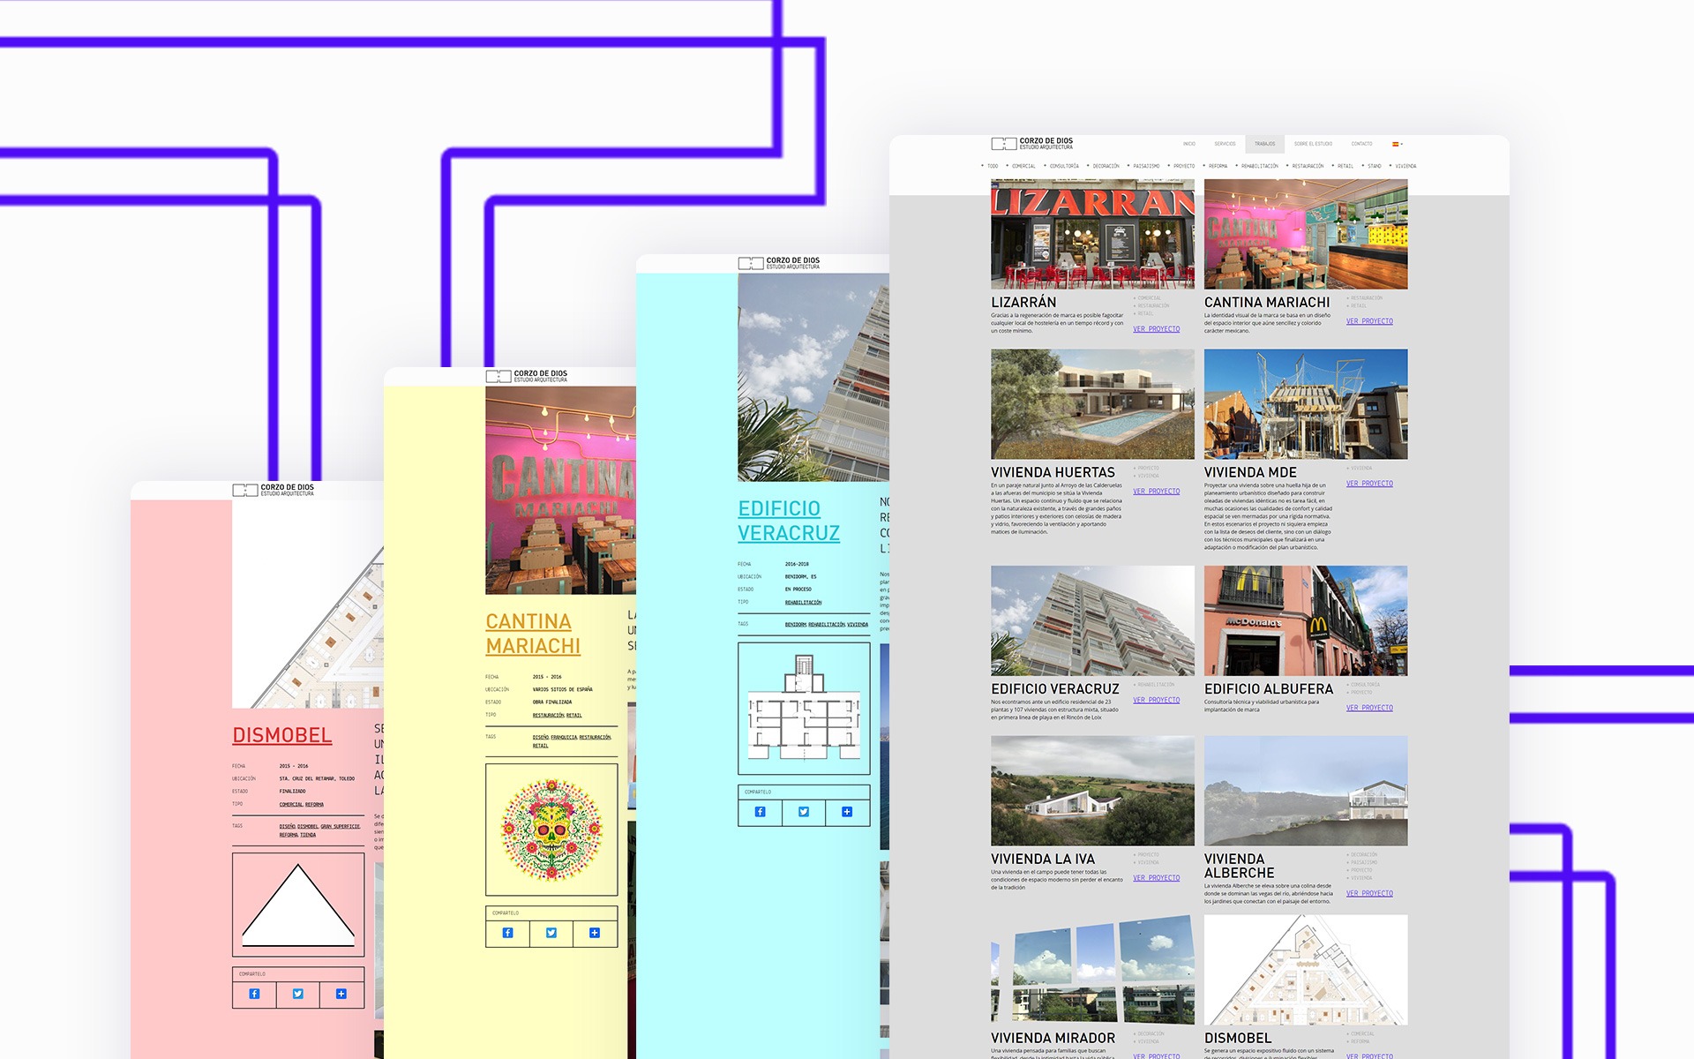
Task: Click the Twitter share icon on Dismobel page
Action: pos(296,994)
